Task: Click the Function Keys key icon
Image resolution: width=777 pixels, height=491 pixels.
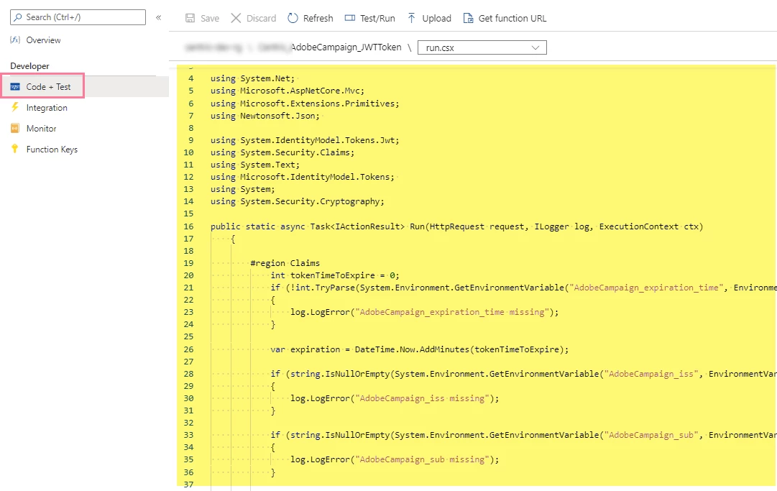Action: tap(15, 149)
